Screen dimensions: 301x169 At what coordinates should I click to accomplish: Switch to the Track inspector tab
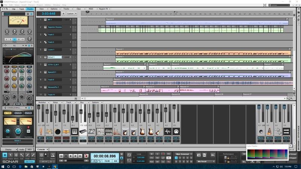coord(21,9)
